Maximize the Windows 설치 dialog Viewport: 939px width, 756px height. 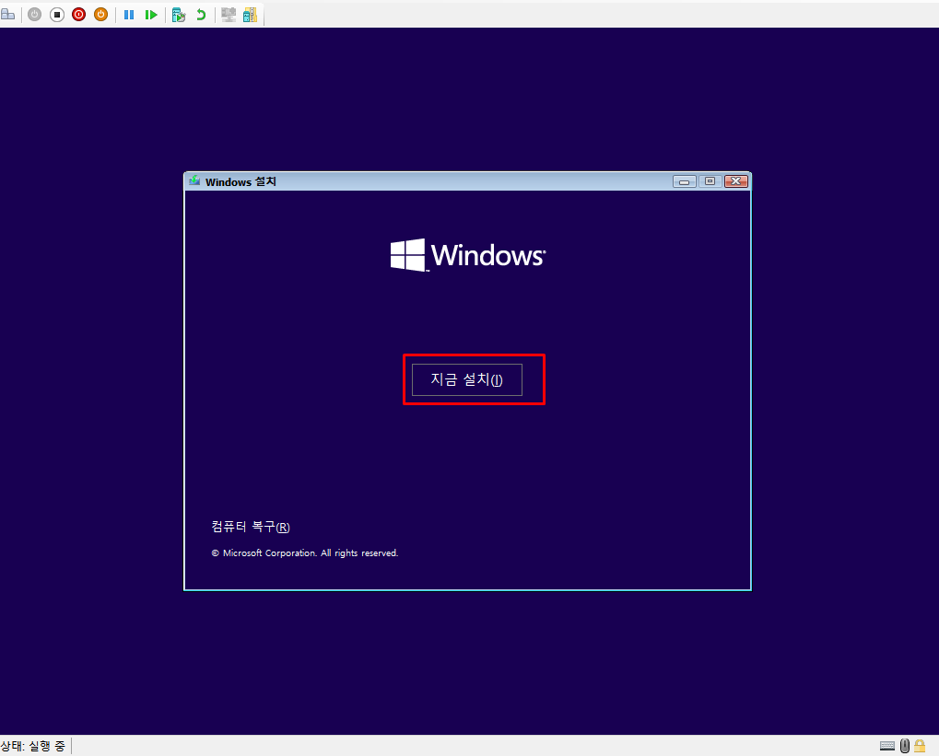[710, 181]
